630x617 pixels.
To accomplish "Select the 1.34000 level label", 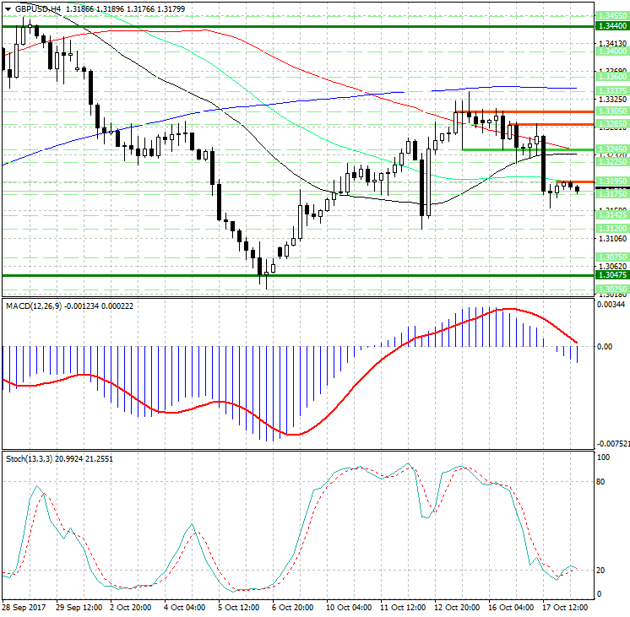I will tap(612, 51).
